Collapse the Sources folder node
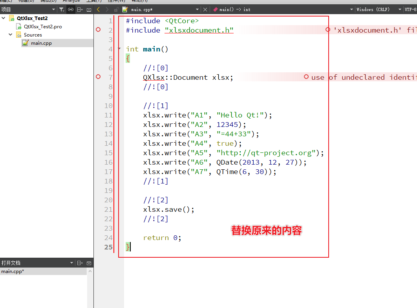 [x=10, y=35]
